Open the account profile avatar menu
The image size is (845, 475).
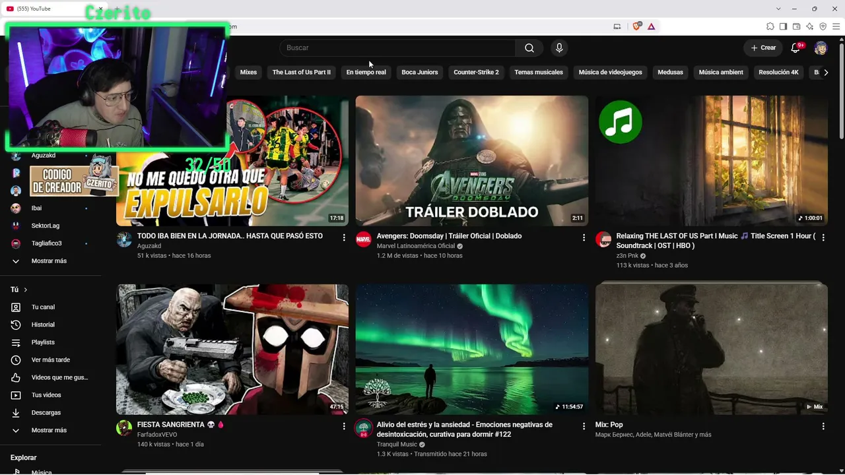pos(821,47)
